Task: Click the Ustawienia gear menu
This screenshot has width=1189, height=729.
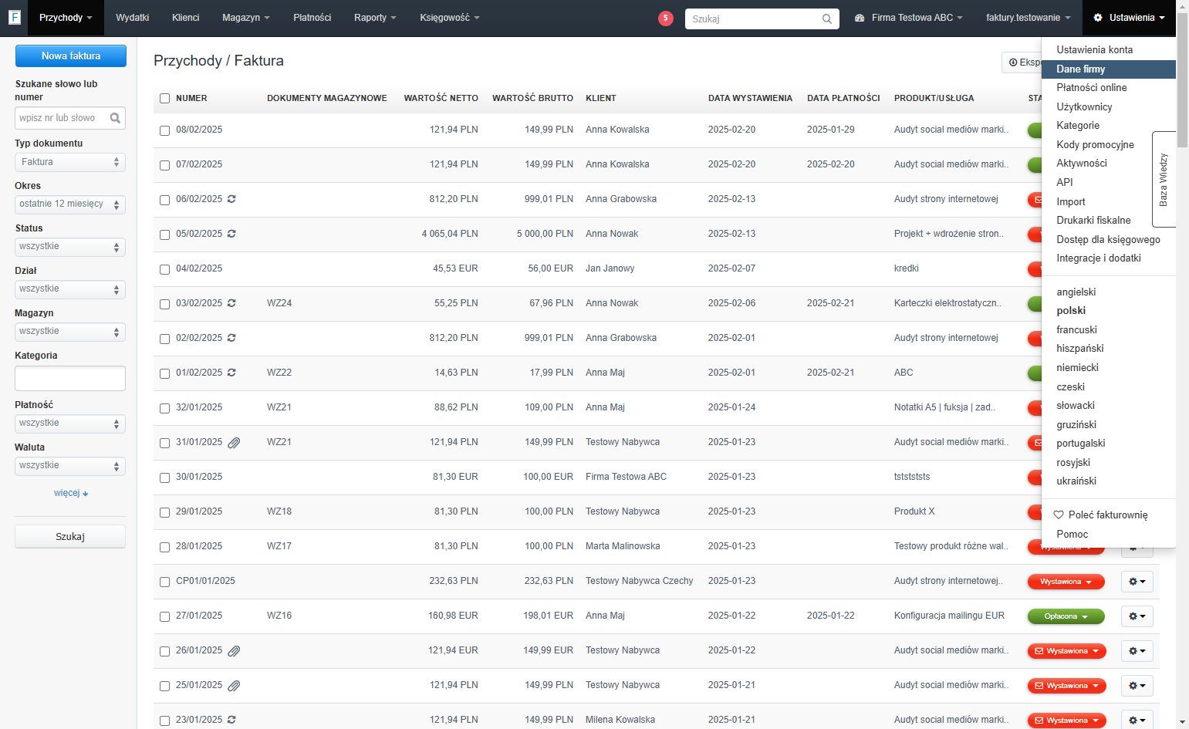Action: (1130, 18)
